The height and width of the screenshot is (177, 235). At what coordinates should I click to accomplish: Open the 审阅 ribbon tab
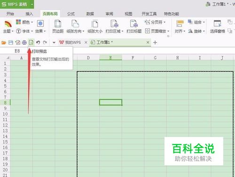pos(109,14)
